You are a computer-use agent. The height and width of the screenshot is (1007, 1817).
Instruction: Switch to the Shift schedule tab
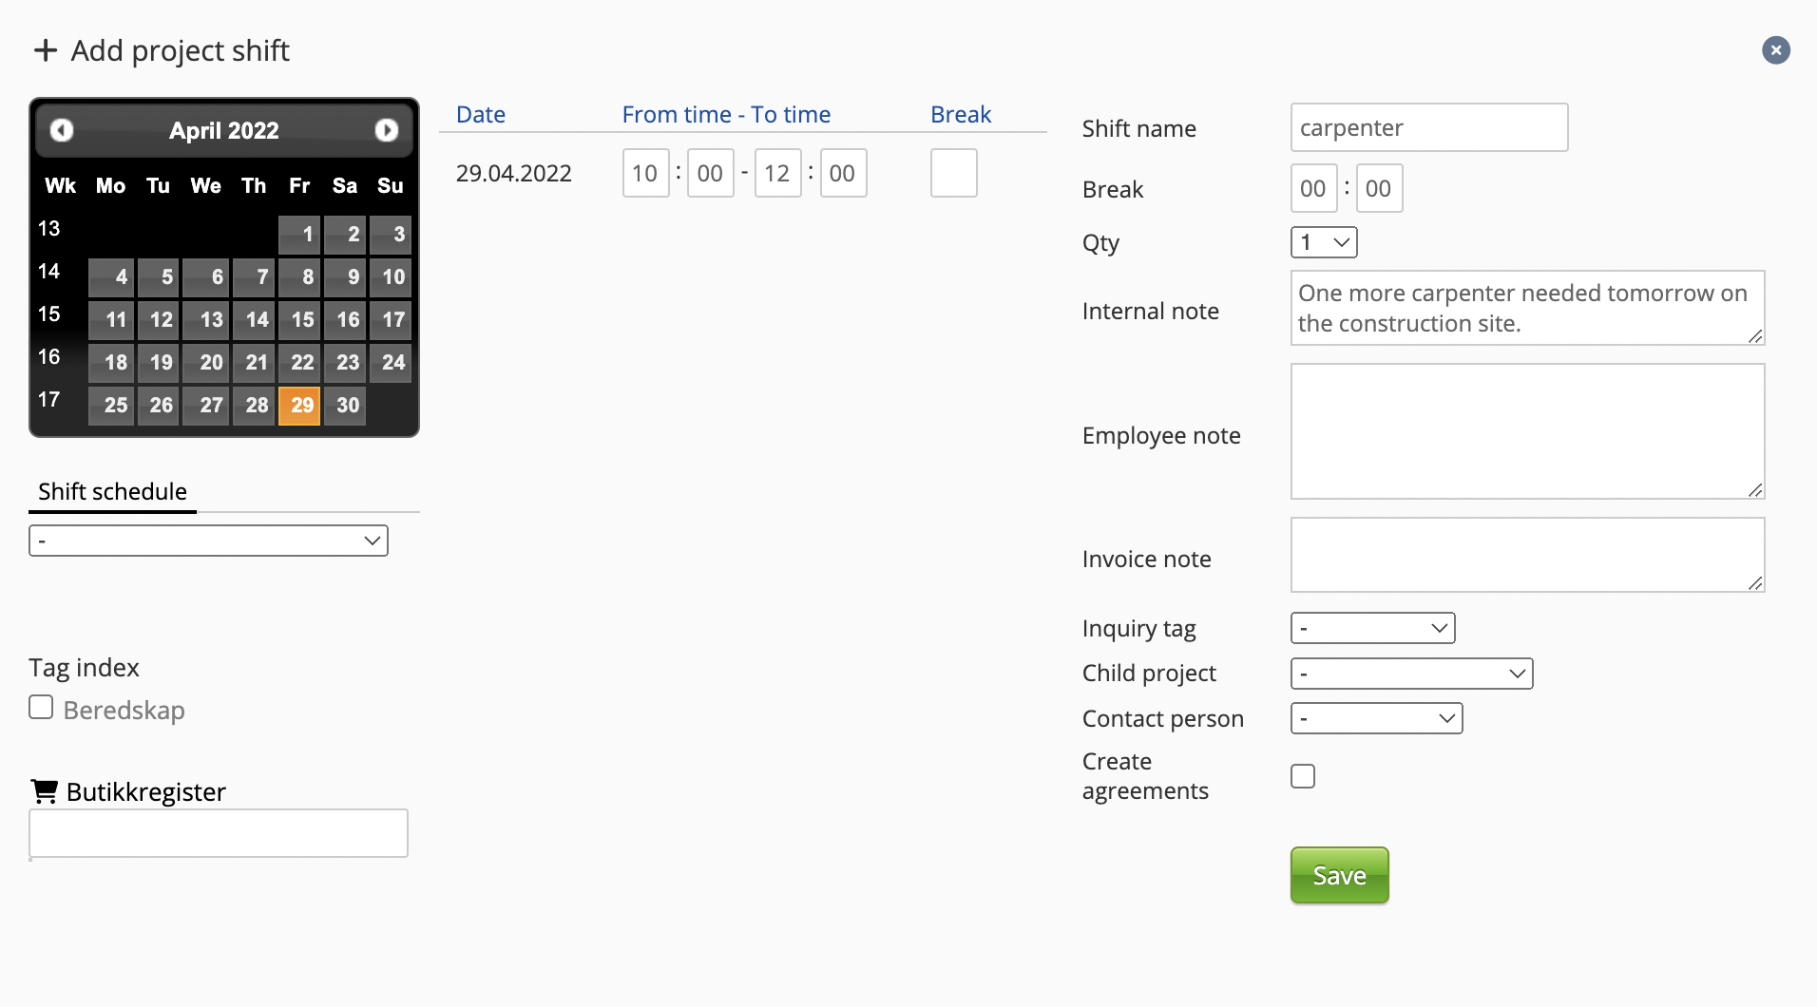[112, 492]
